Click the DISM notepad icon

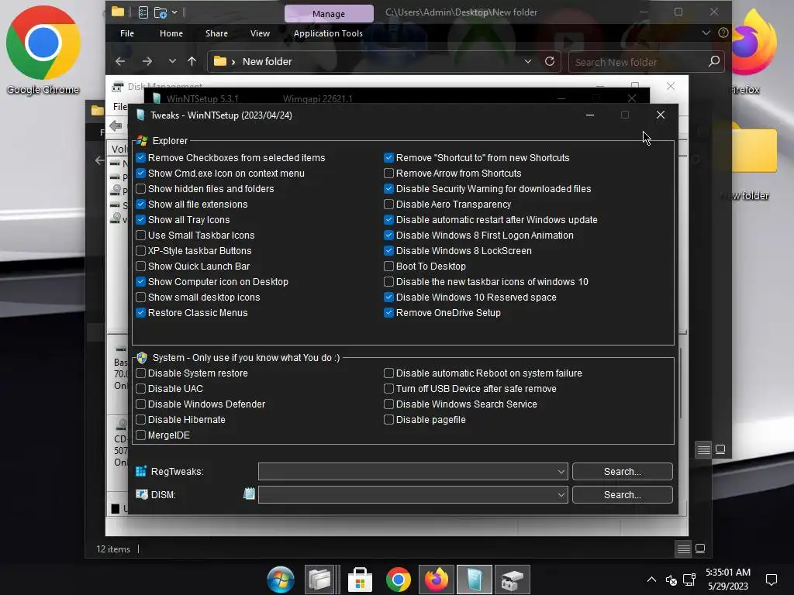[x=249, y=494]
